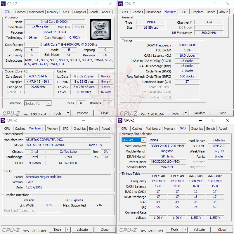Click Tools button in CPU window

[58, 113]
